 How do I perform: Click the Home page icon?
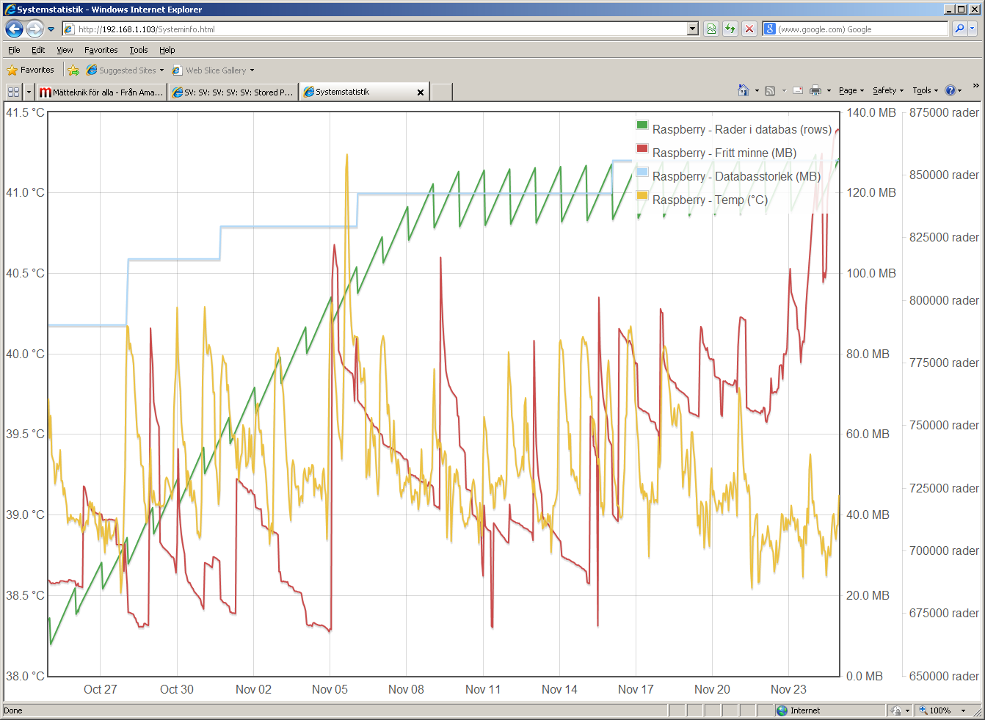tap(743, 91)
